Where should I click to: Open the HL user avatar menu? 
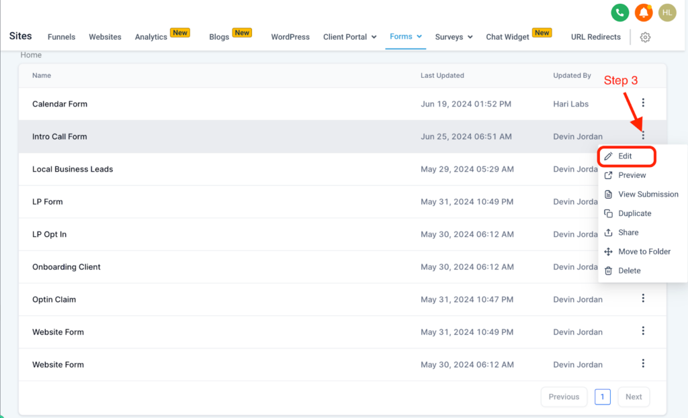click(667, 13)
